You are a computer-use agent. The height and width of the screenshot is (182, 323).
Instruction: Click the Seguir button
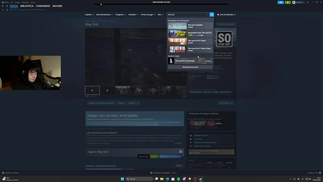(x=121, y=103)
